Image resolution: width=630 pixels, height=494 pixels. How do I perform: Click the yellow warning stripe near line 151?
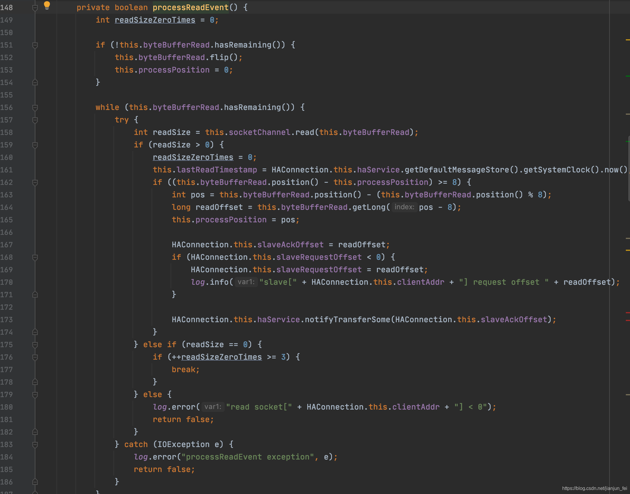click(x=628, y=40)
